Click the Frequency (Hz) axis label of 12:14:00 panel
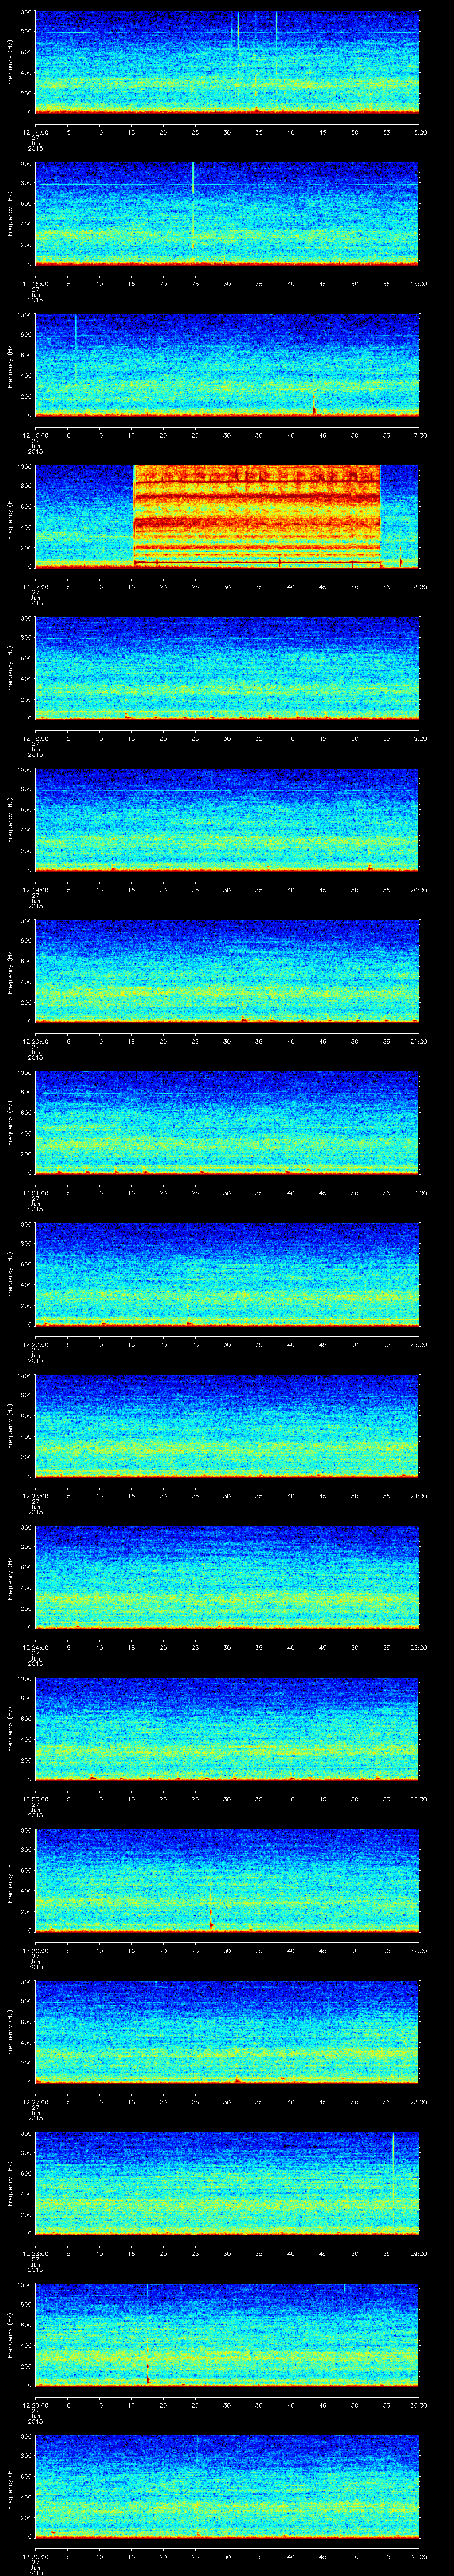 tap(10, 62)
